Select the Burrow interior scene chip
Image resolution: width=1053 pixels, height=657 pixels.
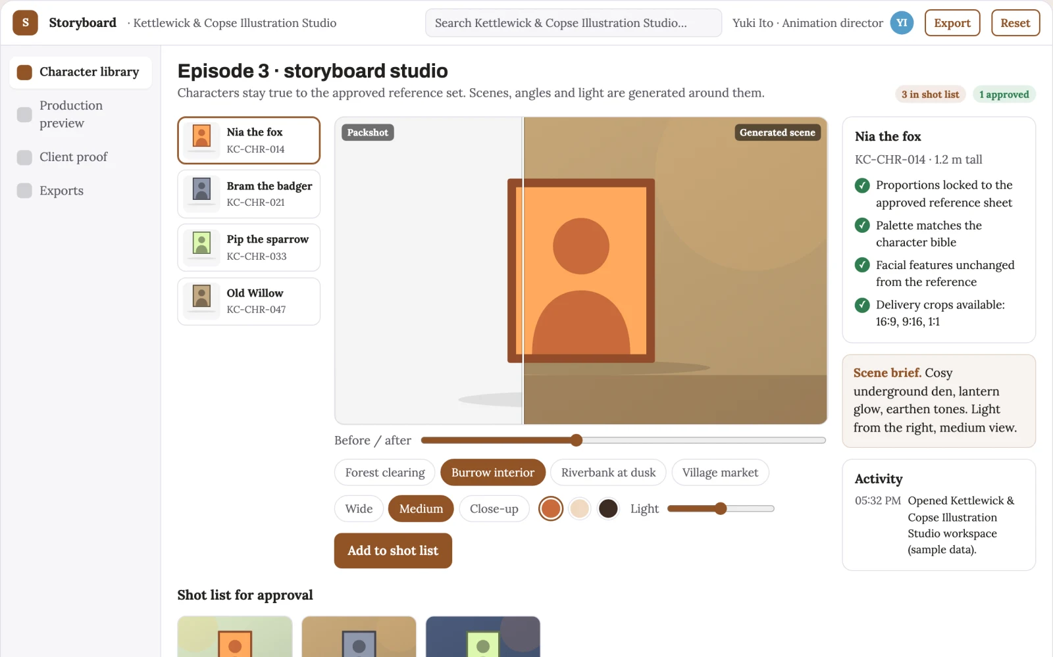(493, 473)
